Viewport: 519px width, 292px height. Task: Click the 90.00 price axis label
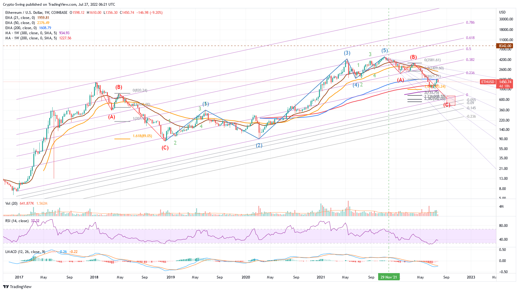pyautogui.click(x=503, y=139)
